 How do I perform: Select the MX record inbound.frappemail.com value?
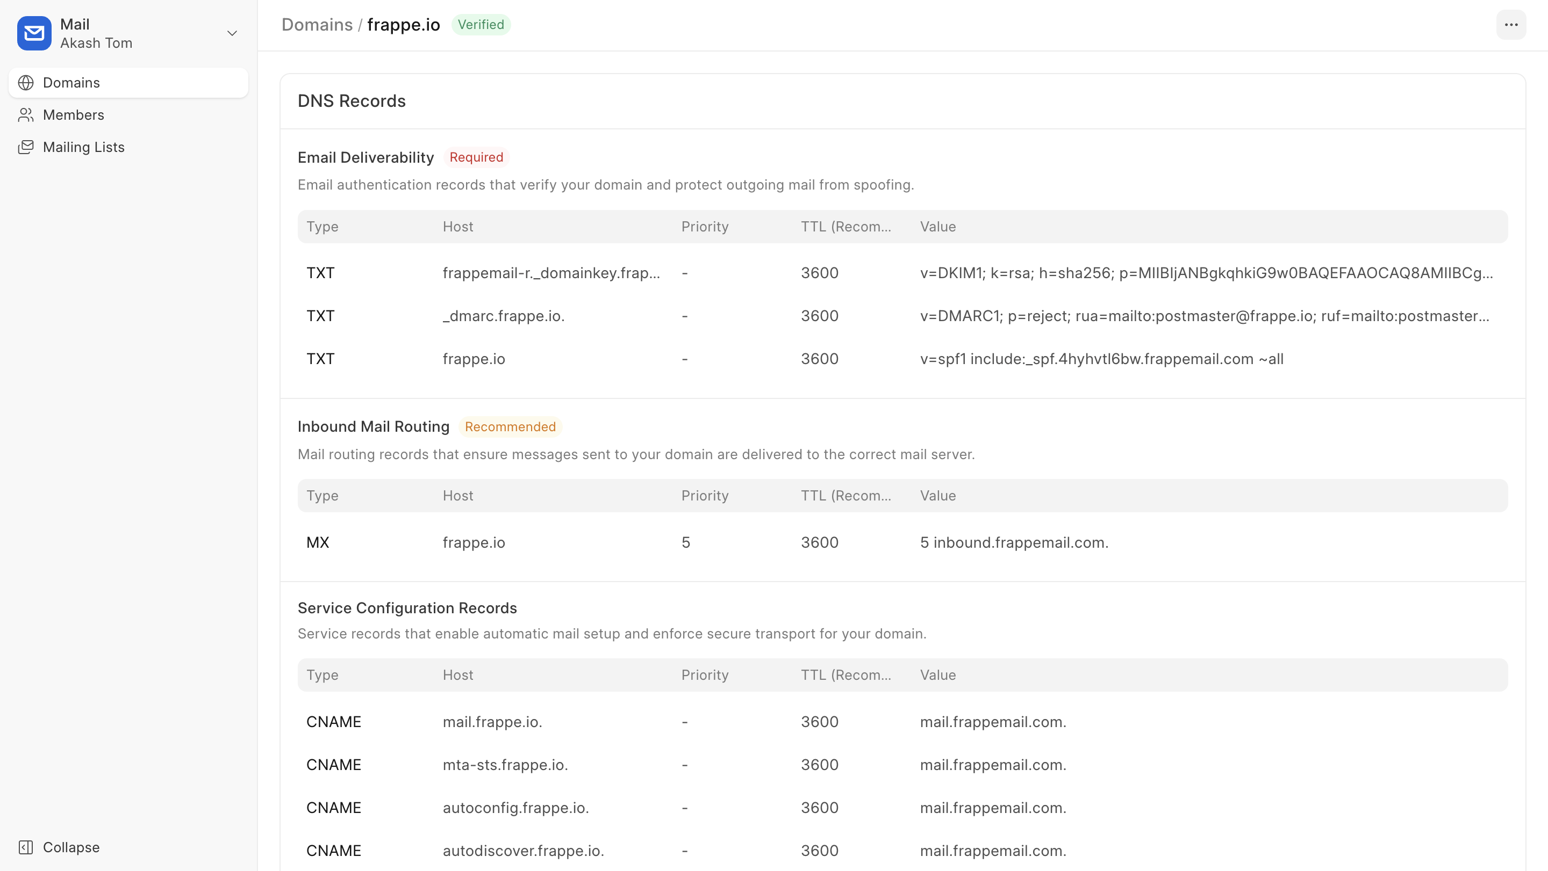point(1014,543)
